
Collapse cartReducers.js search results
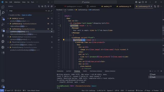pos(8,24)
